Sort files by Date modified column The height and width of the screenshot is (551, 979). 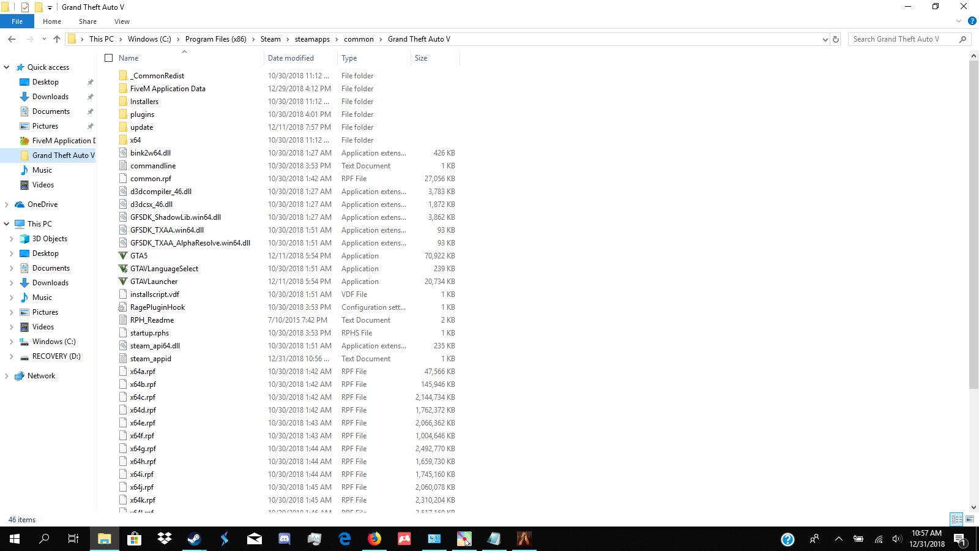(291, 58)
